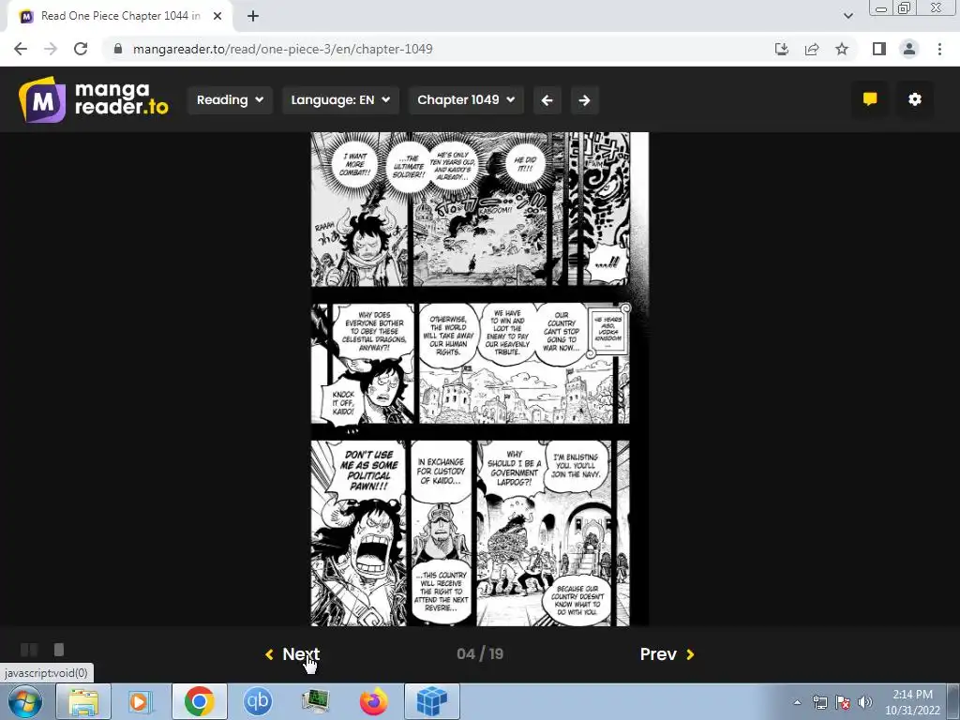This screenshot has width=960, height=720.
Task: Open Chrome three-dot menu
Action: (x=939, y=49)
